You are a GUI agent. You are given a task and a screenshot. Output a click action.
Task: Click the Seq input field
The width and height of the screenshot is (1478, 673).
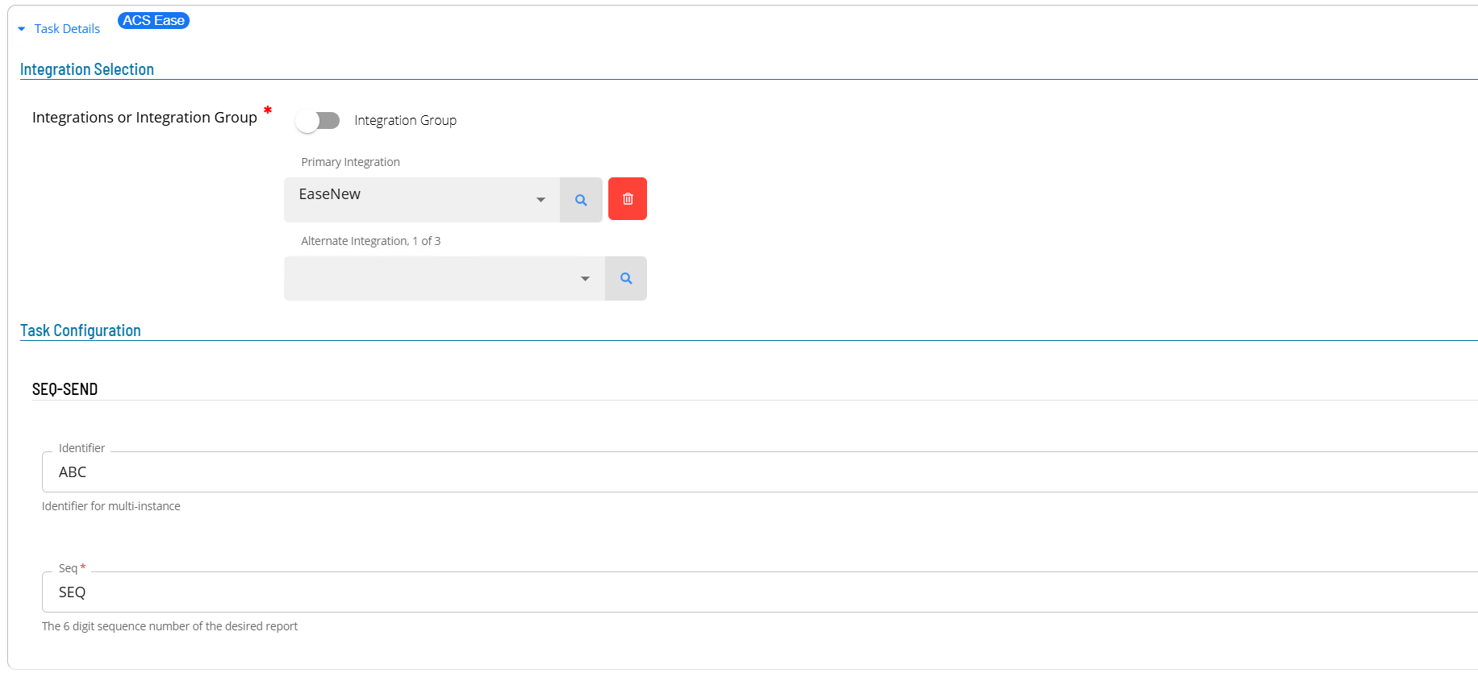(760, 592)
